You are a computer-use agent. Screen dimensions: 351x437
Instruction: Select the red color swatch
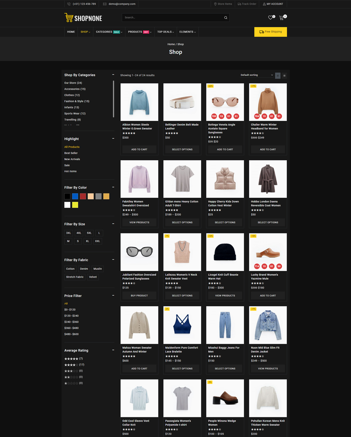pos(83,196)
